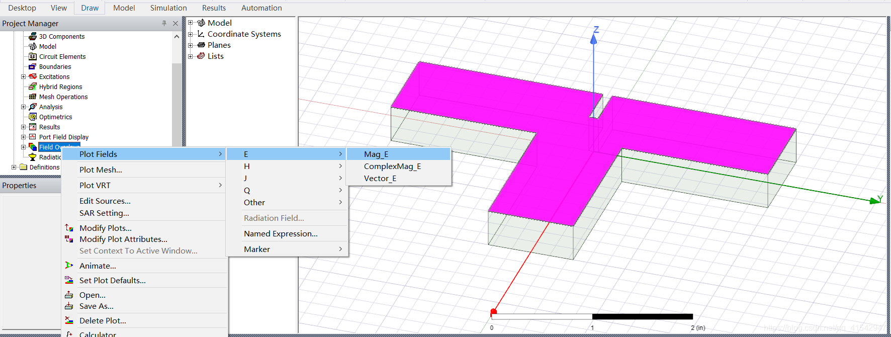Viewport: 891px width, 337px height.
Task: Click the Lists icon
Action: click(201, 56)
